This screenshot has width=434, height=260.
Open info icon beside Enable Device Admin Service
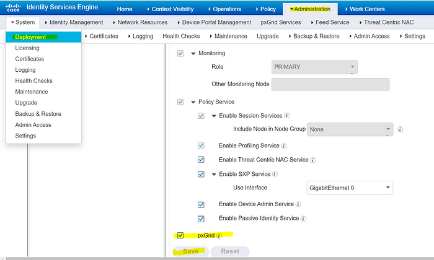coord(298,204)
